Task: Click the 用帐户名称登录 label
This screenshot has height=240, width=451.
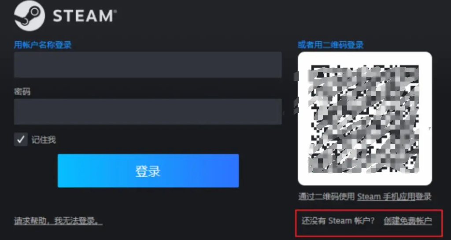Action: (x=43, y=45)
